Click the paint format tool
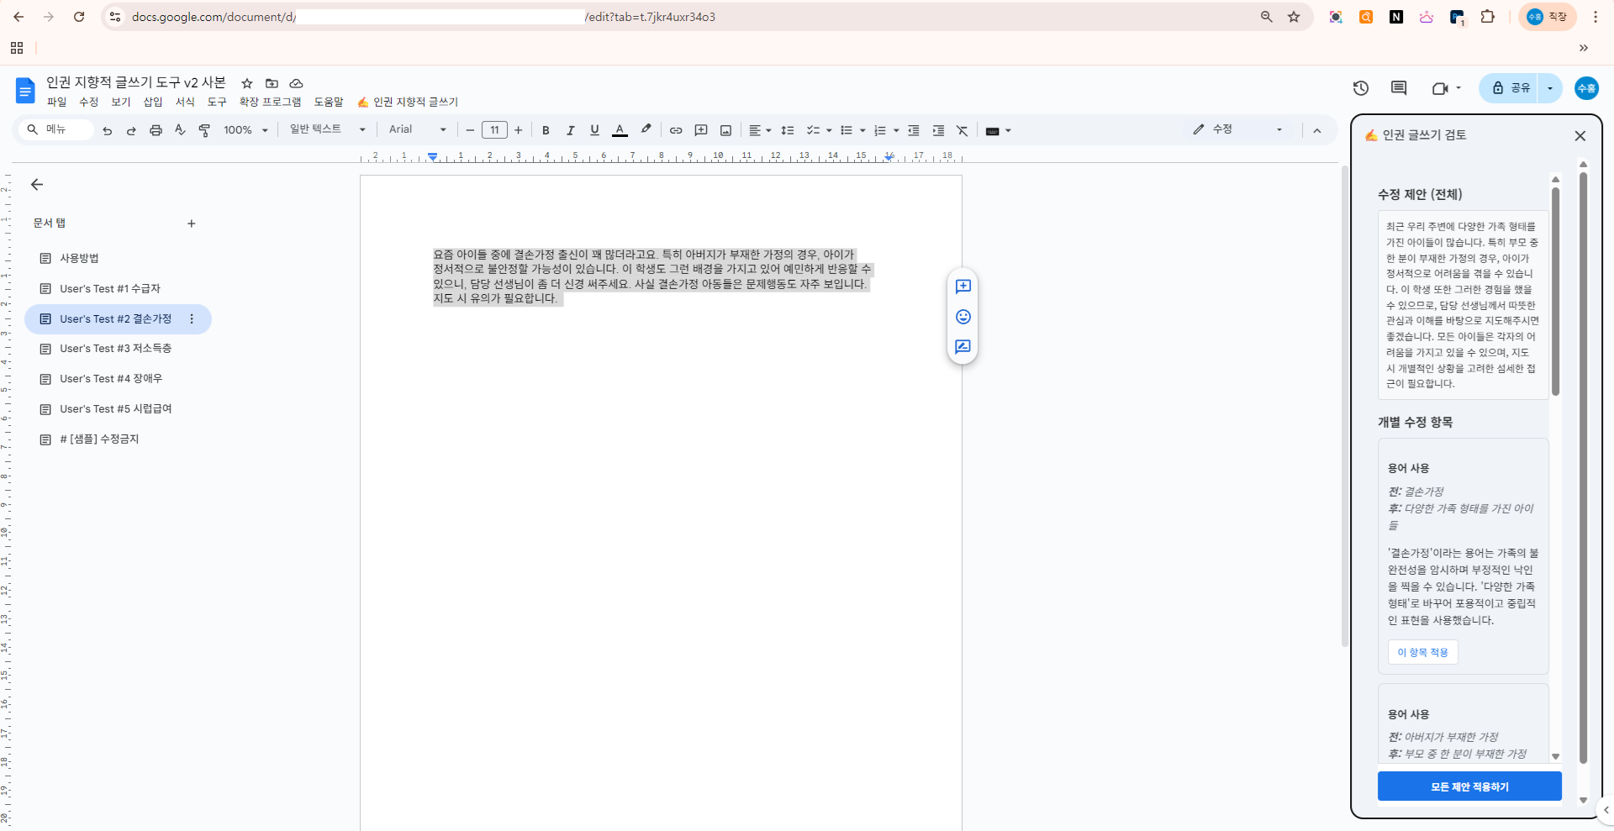Viewport: 1614px width, 831px height. coord(204,130)
